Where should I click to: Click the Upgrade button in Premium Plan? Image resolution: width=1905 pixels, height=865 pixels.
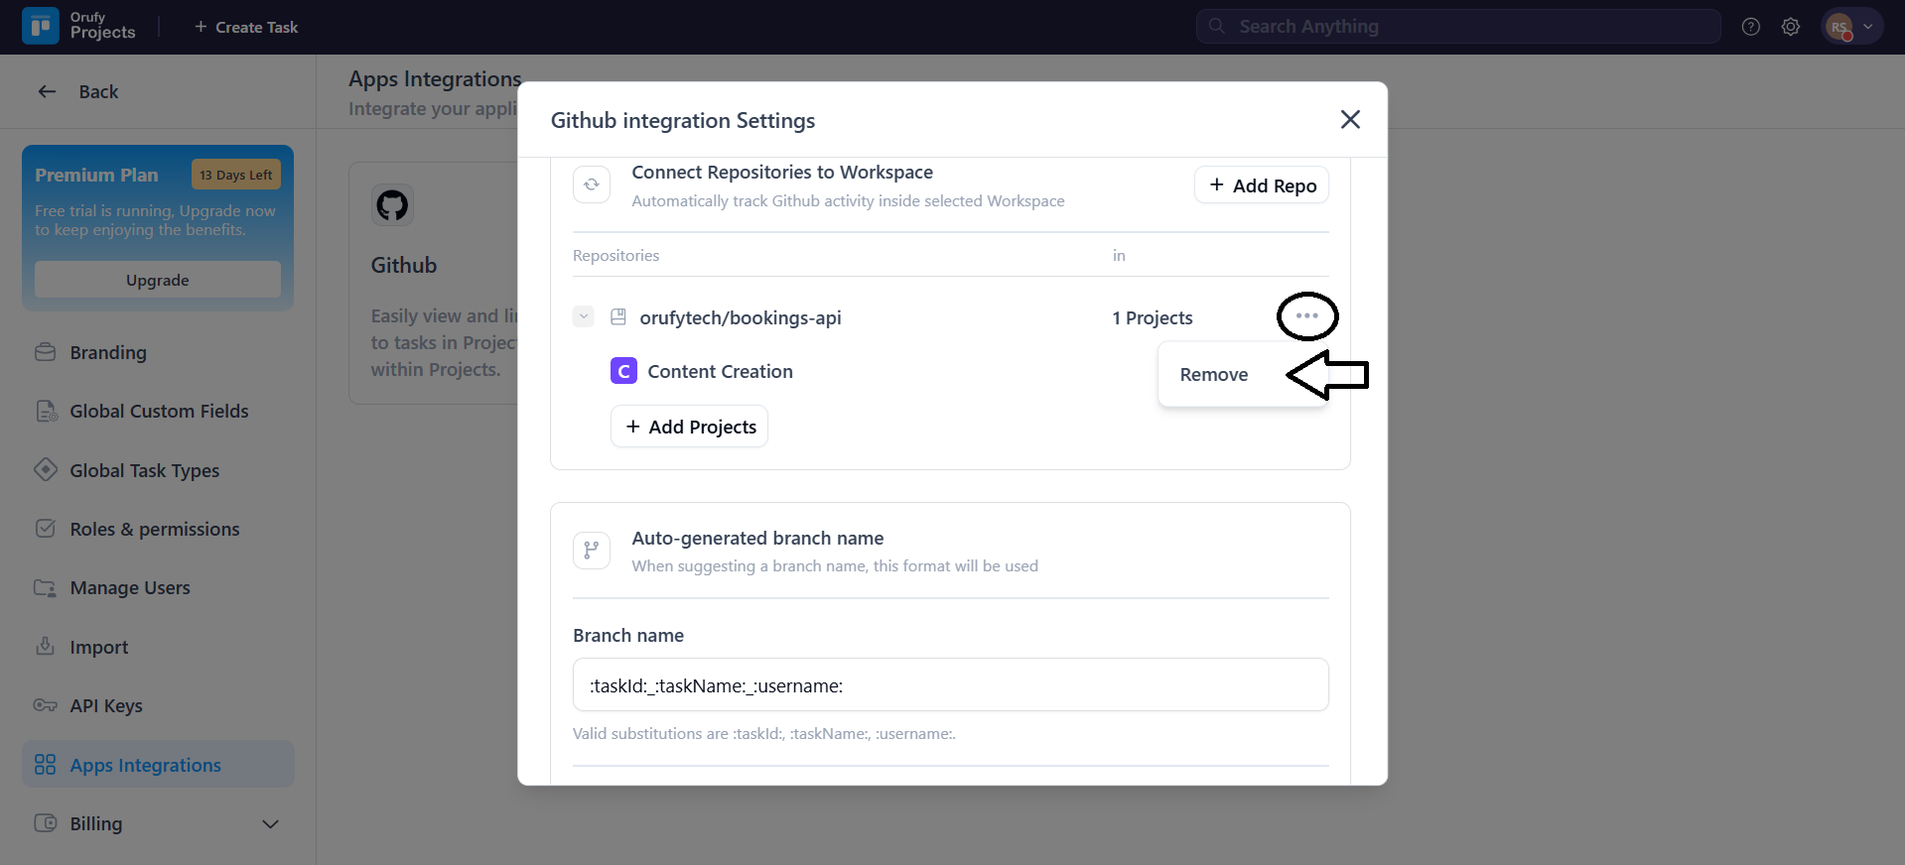[x=158, y=280]
